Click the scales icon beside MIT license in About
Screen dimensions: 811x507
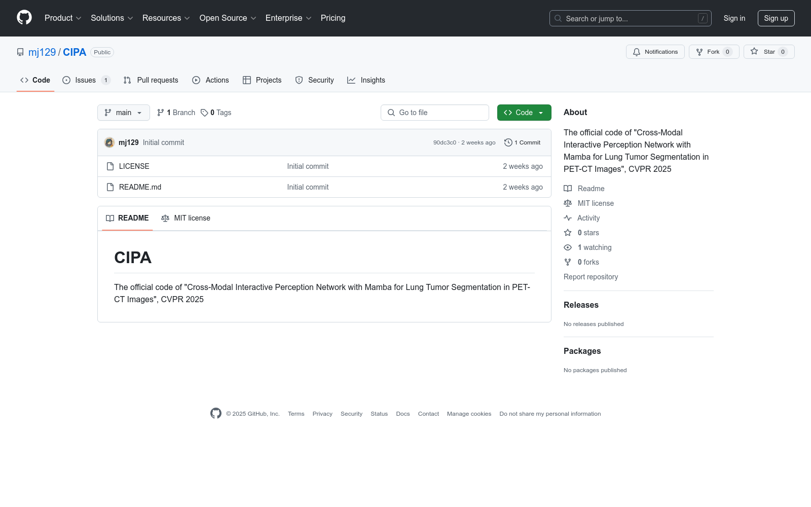coord(568,203)
